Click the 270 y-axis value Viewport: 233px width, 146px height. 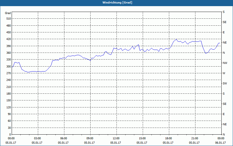pos(9,73)
